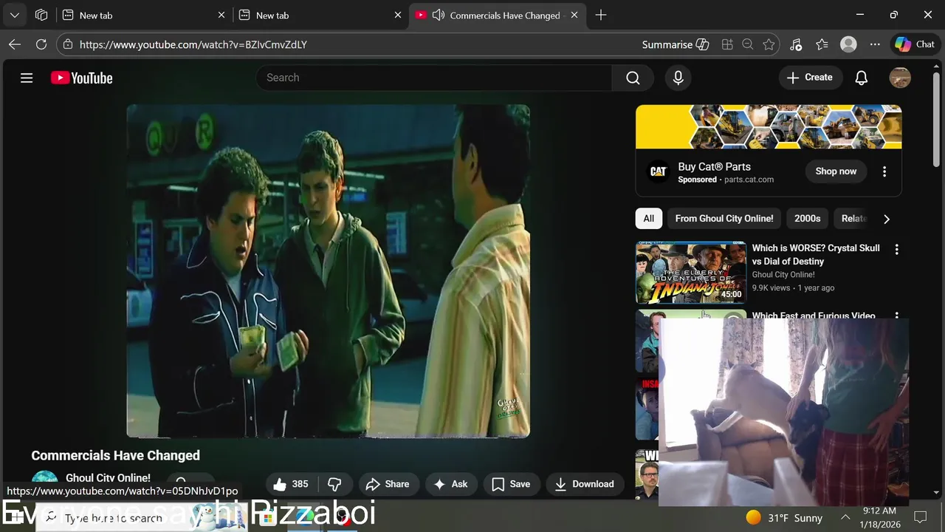945x532 pixels.
Task: Click the zoom magnifier icon in address bar
Action: [x=748, y=44]
